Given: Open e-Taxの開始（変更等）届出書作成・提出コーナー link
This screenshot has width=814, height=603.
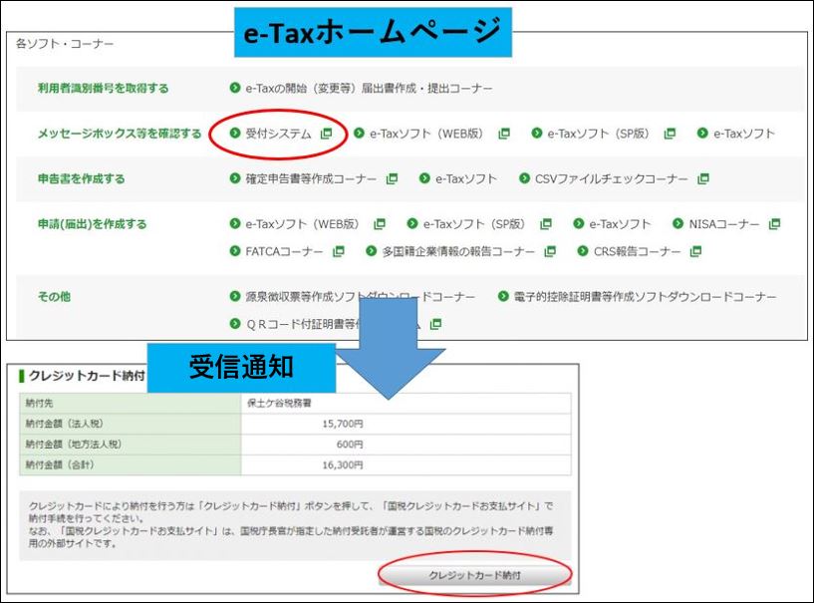Looking at the screenshot, I should (x=369, y=89).
